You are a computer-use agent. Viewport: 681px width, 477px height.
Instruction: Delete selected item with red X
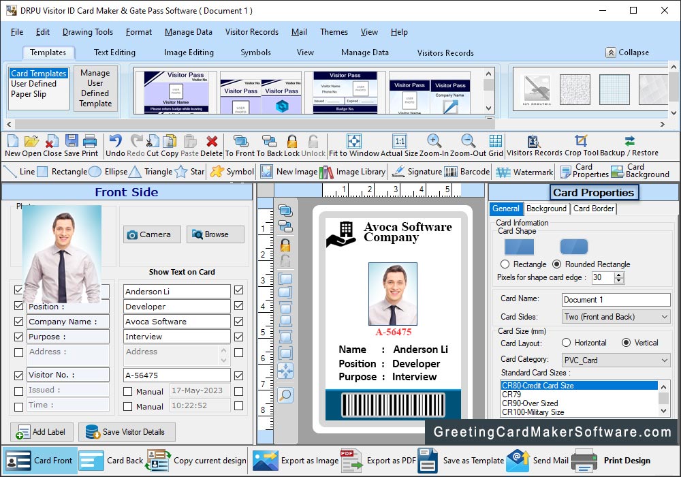pos(212,141)
